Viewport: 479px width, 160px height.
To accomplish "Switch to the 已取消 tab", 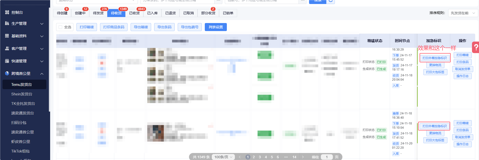I will tap(188, 13).
